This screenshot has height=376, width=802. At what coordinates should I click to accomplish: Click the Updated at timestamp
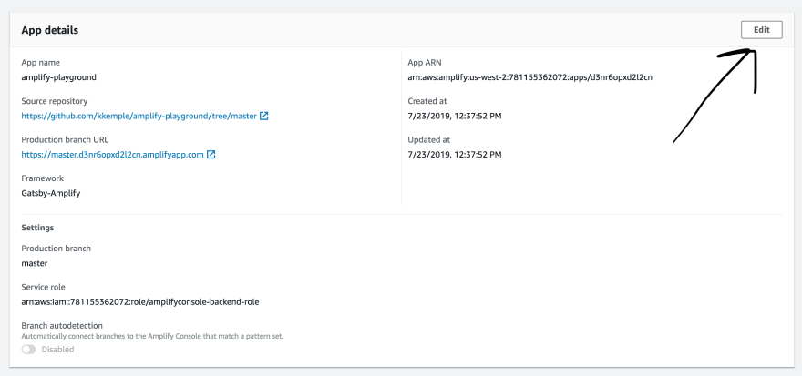[x=455, y=154]
